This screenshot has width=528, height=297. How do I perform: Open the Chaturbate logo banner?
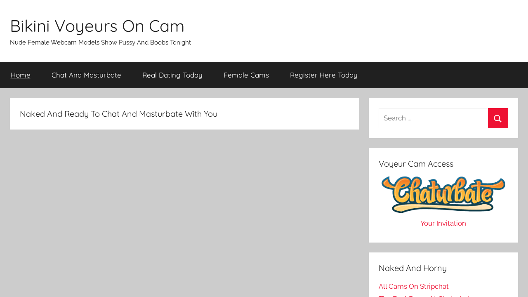click(x=443, y=195)
